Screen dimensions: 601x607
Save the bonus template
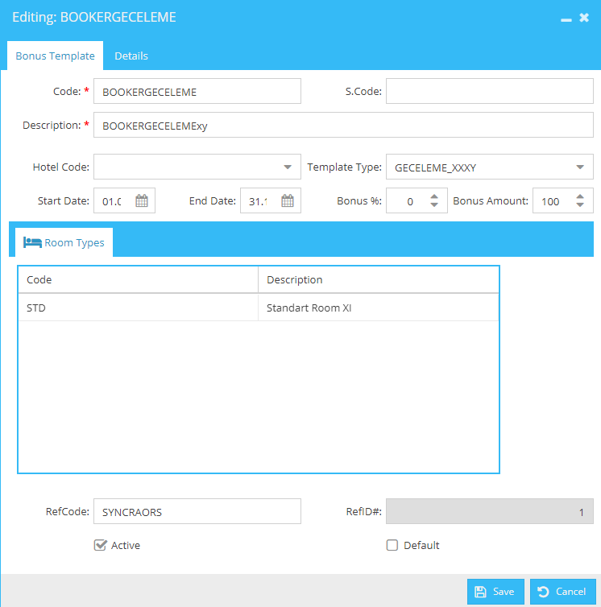(495, 591)
